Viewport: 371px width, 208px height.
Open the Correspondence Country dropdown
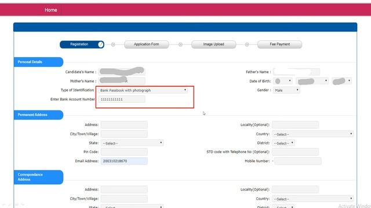pos(313,199)
